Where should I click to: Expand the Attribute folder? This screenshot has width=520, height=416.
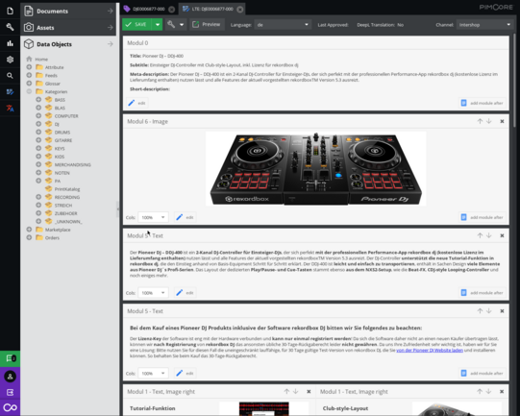pyautogui.click(x=29, y=67)
